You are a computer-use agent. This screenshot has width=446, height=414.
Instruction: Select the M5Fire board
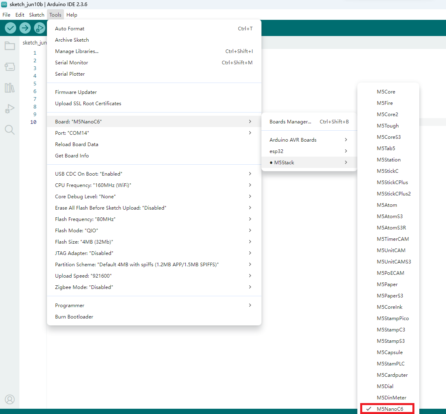click(x=388, y=103)
